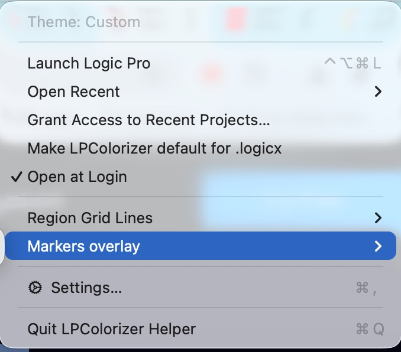Click the separator line below Theme: Custom

(200, 42)
